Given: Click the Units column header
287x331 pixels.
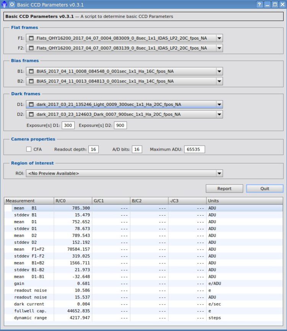Looking at the screenshot, I should (245, 201).
